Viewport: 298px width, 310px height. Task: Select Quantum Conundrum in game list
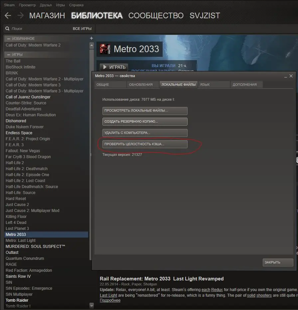click(x=25, y=258)
